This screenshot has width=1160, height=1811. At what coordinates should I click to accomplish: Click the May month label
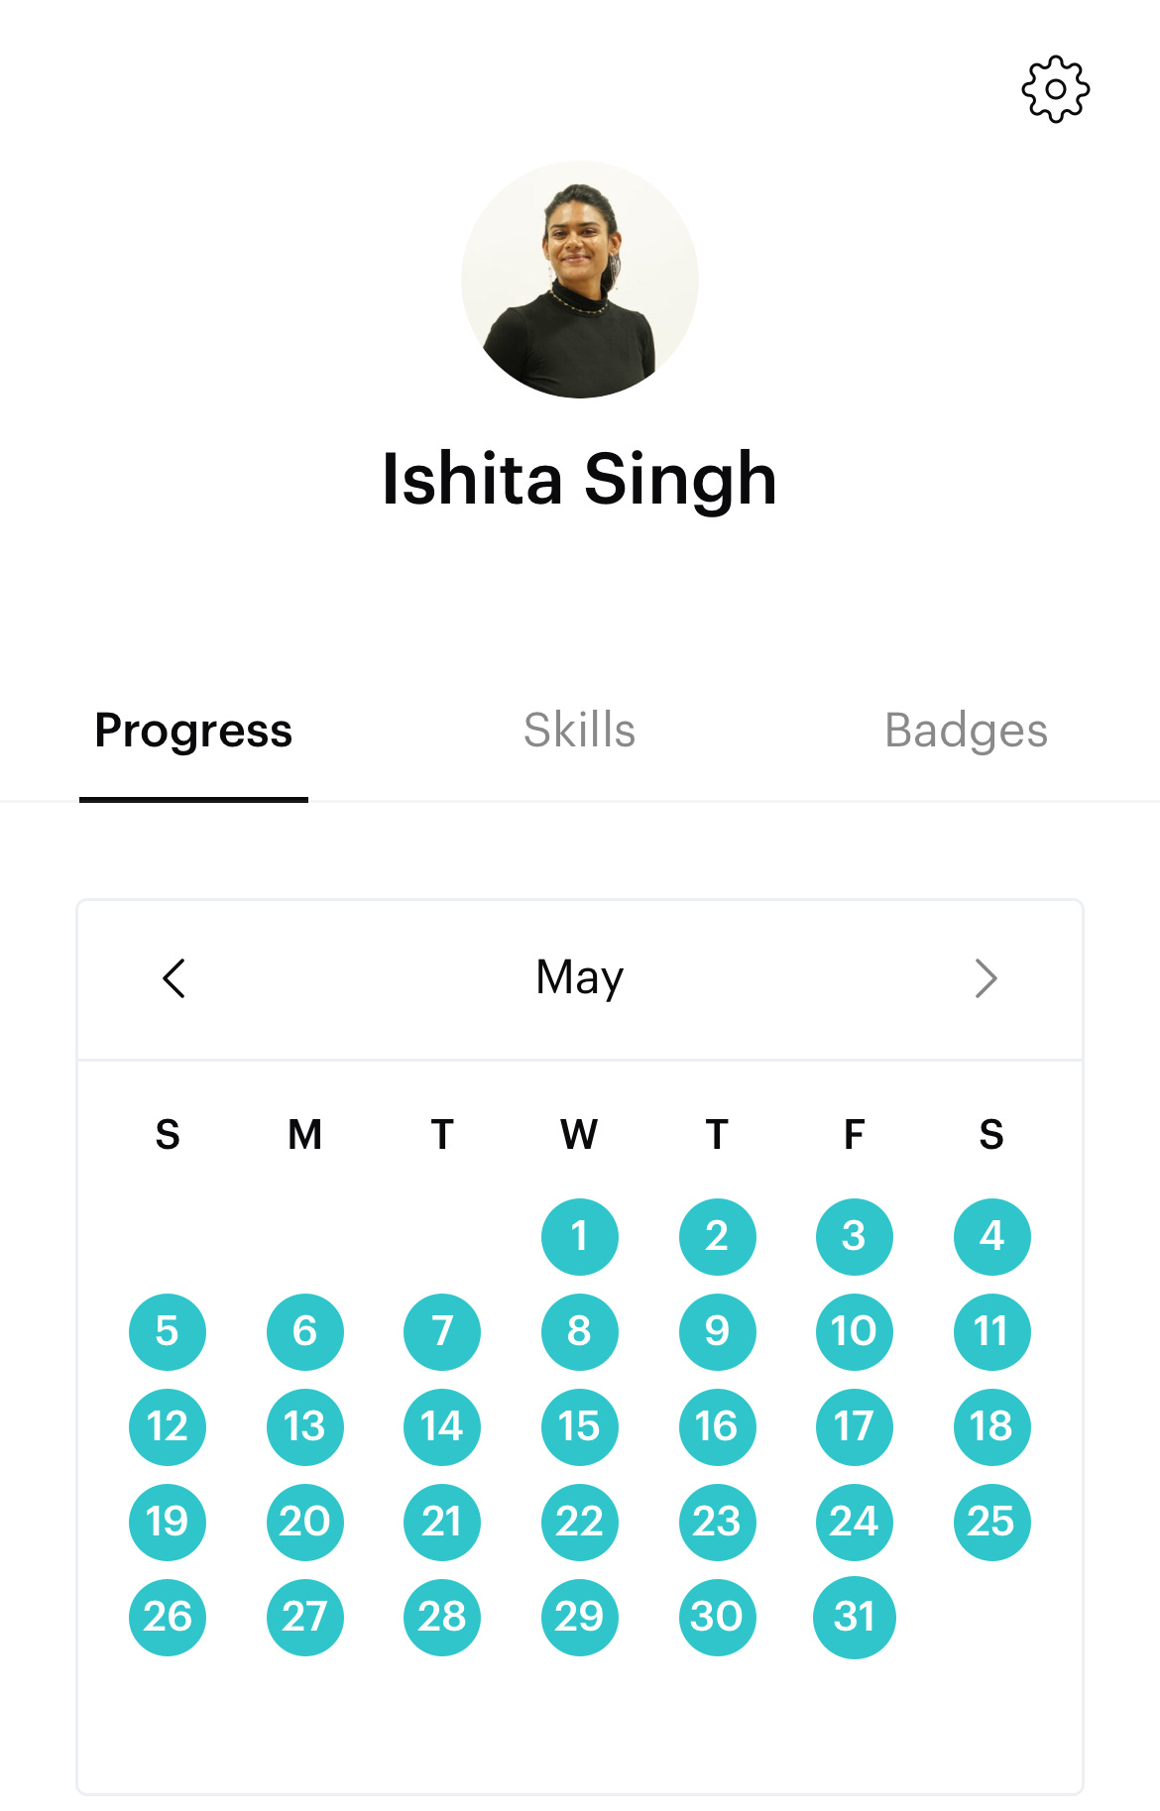point(579,976)
